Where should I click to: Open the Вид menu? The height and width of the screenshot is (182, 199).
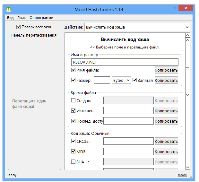click(10, 18)
